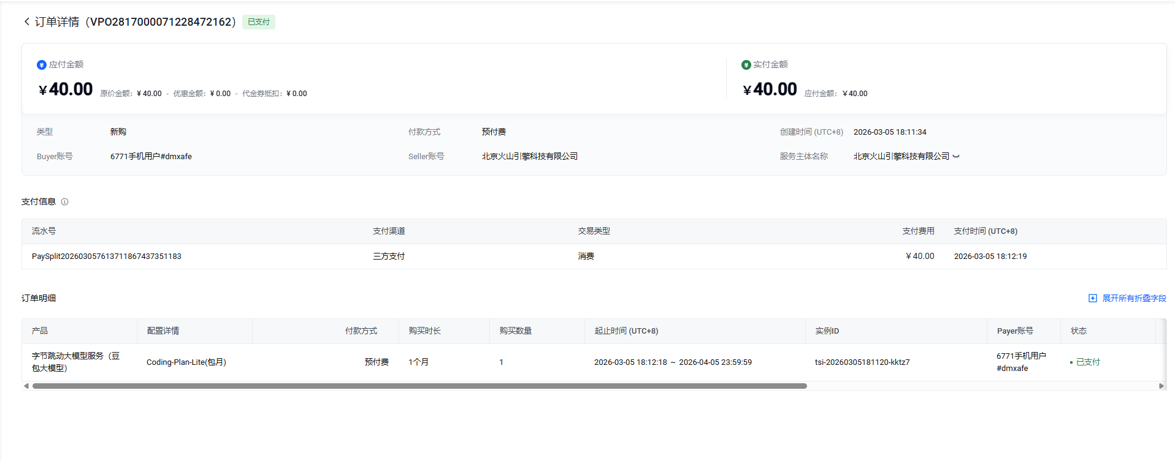Expand all folded fields via 展开所有折叠字段
The height and width of the screenshot is (461, 1175).
pos(1134,298)
